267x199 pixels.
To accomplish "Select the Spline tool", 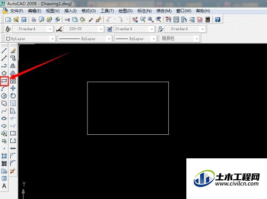I will coord(4,111).
